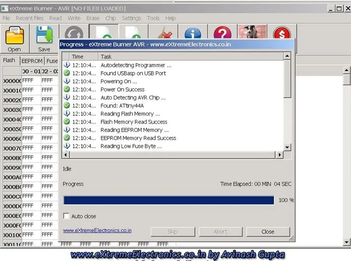Click the Idle status text
Screen dimensions: 351x261
(67, 169)
